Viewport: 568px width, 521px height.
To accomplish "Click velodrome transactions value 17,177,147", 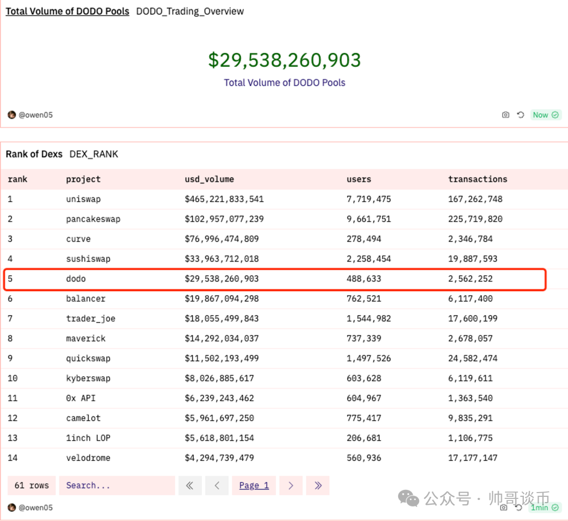I will [473, 458].
